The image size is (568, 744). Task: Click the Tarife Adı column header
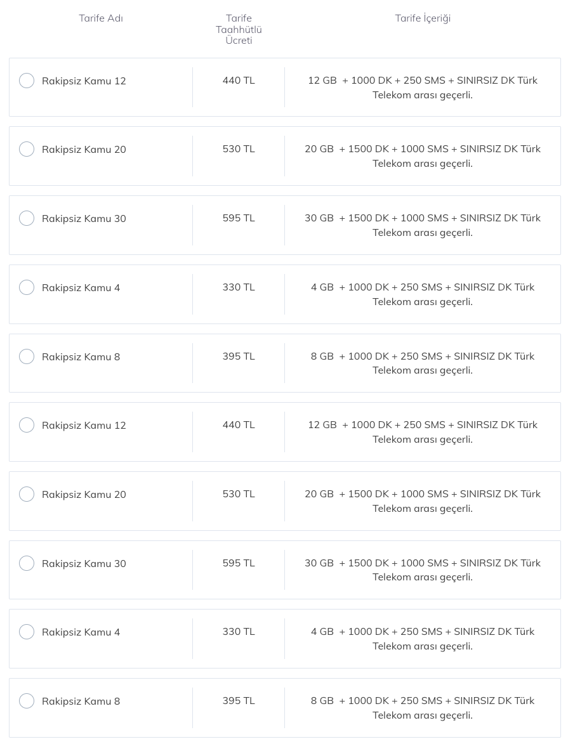(101, 18)
